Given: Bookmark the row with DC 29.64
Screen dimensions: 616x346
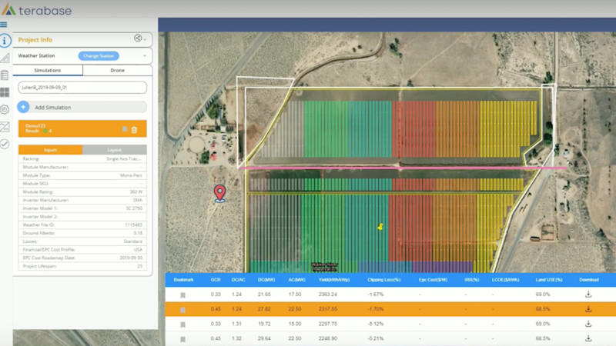Looking at the screenshot, I should pyautogui.click(x=182, y=339).
